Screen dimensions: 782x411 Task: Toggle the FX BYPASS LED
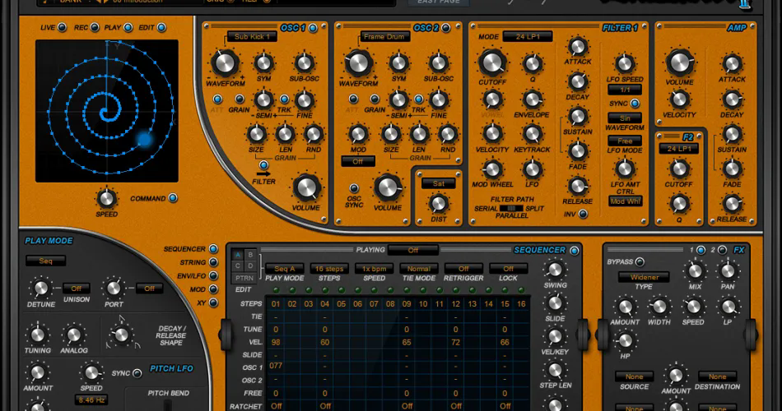[x=640, y=261]
